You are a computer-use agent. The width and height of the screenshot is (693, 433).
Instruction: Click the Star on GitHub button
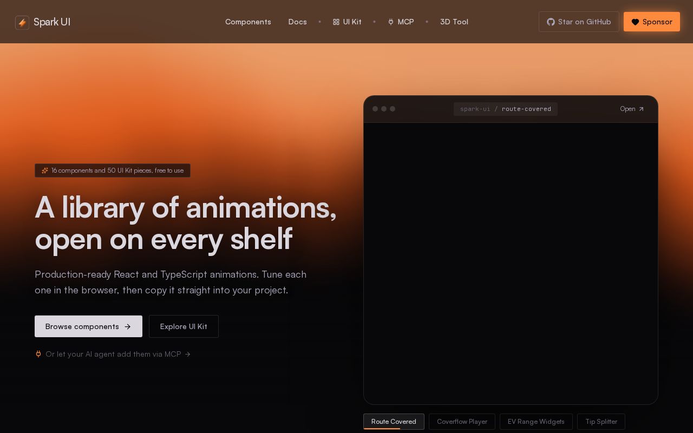click(x=579, y=22)
